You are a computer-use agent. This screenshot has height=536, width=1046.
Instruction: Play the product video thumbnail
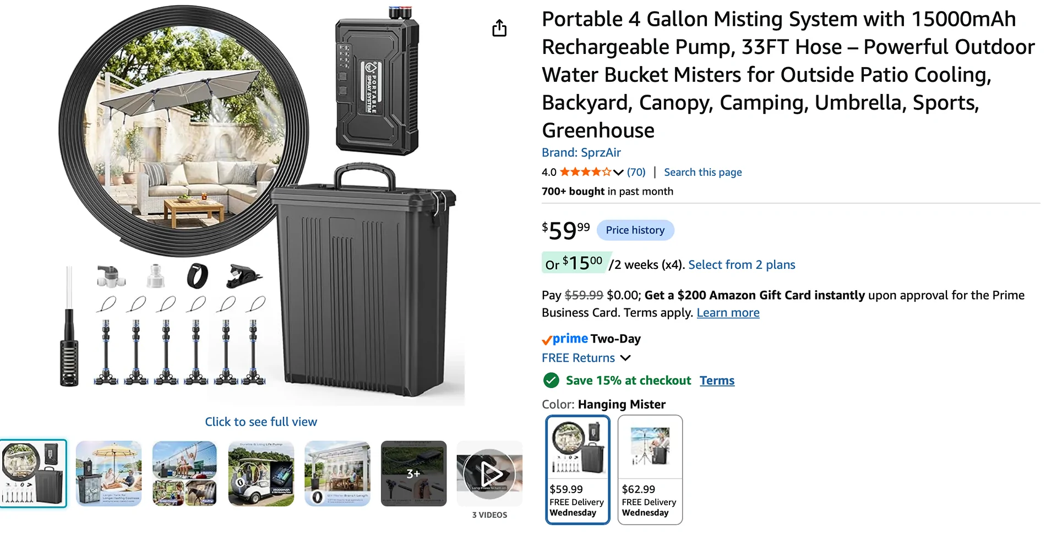point(489,473)
